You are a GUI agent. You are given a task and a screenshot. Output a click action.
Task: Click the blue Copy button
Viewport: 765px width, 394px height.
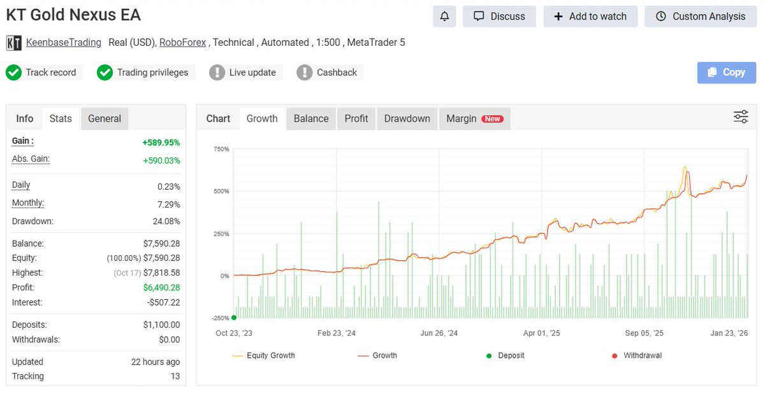click(x=727, y=73)
